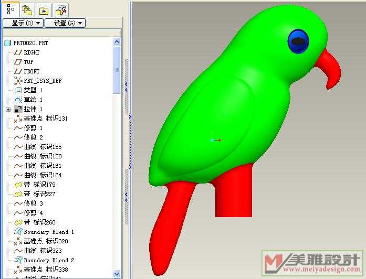Viewport: 366px width, 279px height.
Task: Click the 'RIGHT' tree label
Action: coord(32,52)
